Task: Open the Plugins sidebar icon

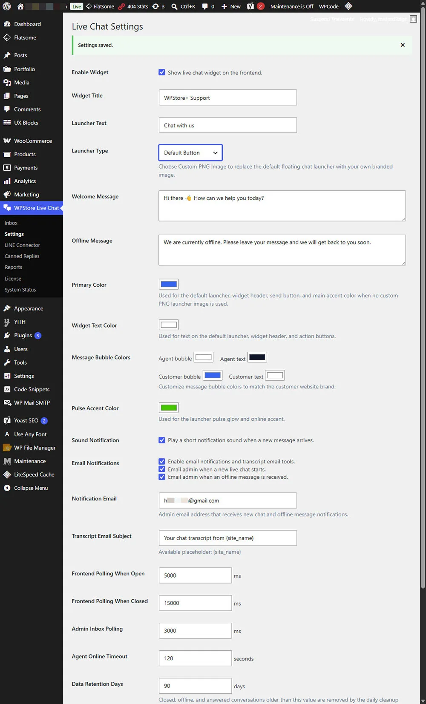Action: [x=7, y=336]
